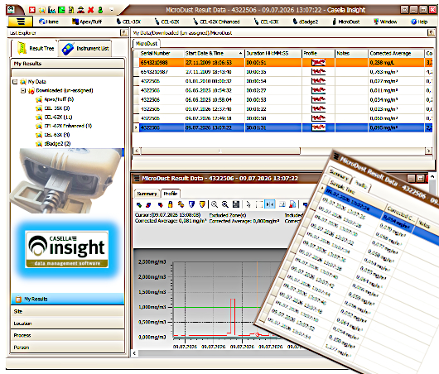Collapse the My Data tree node
Image resolution: width=439 pixels, height=374 pixels.
click(x=15, y=82)
